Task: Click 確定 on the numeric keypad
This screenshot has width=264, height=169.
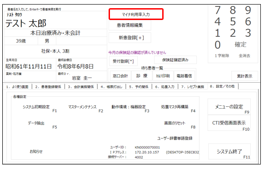Action: (240, 45)
